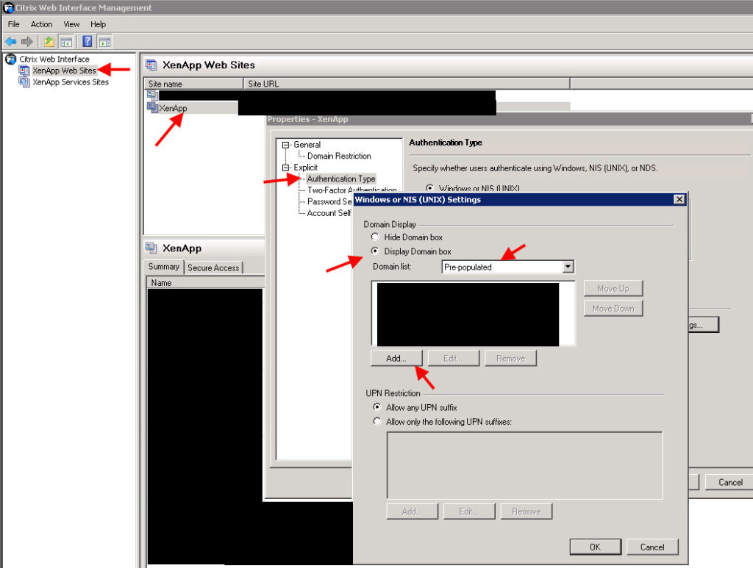This screenshot has width=753, height=568.
Task: Select the Citrix Web Interface root node icon
Action: tap(9, 59)
